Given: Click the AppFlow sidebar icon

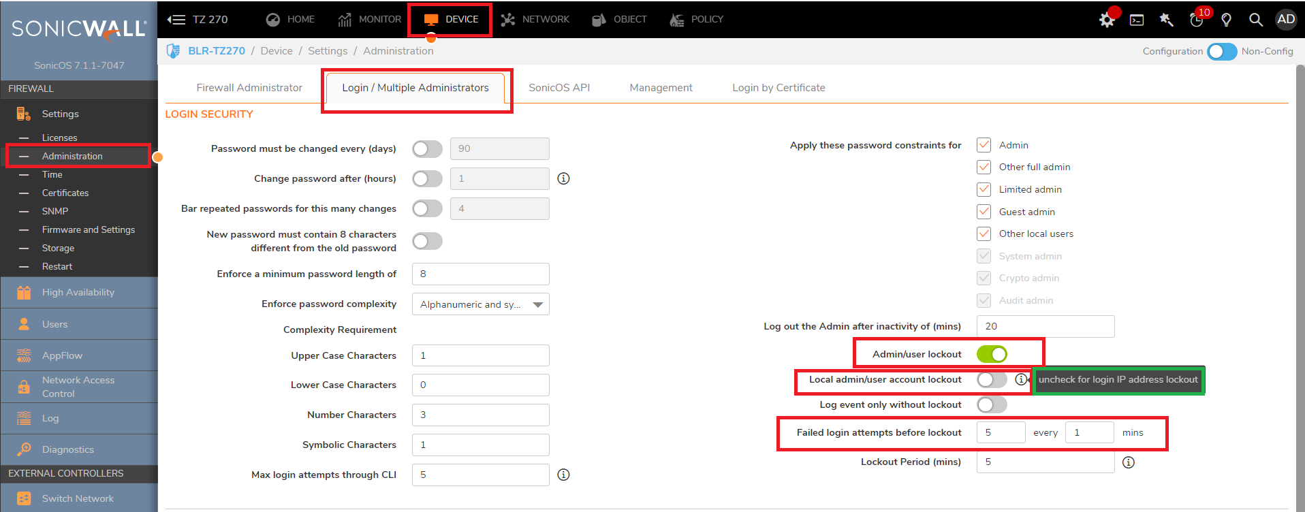Looking at the screenshot, I should click(x=24, y=355).
